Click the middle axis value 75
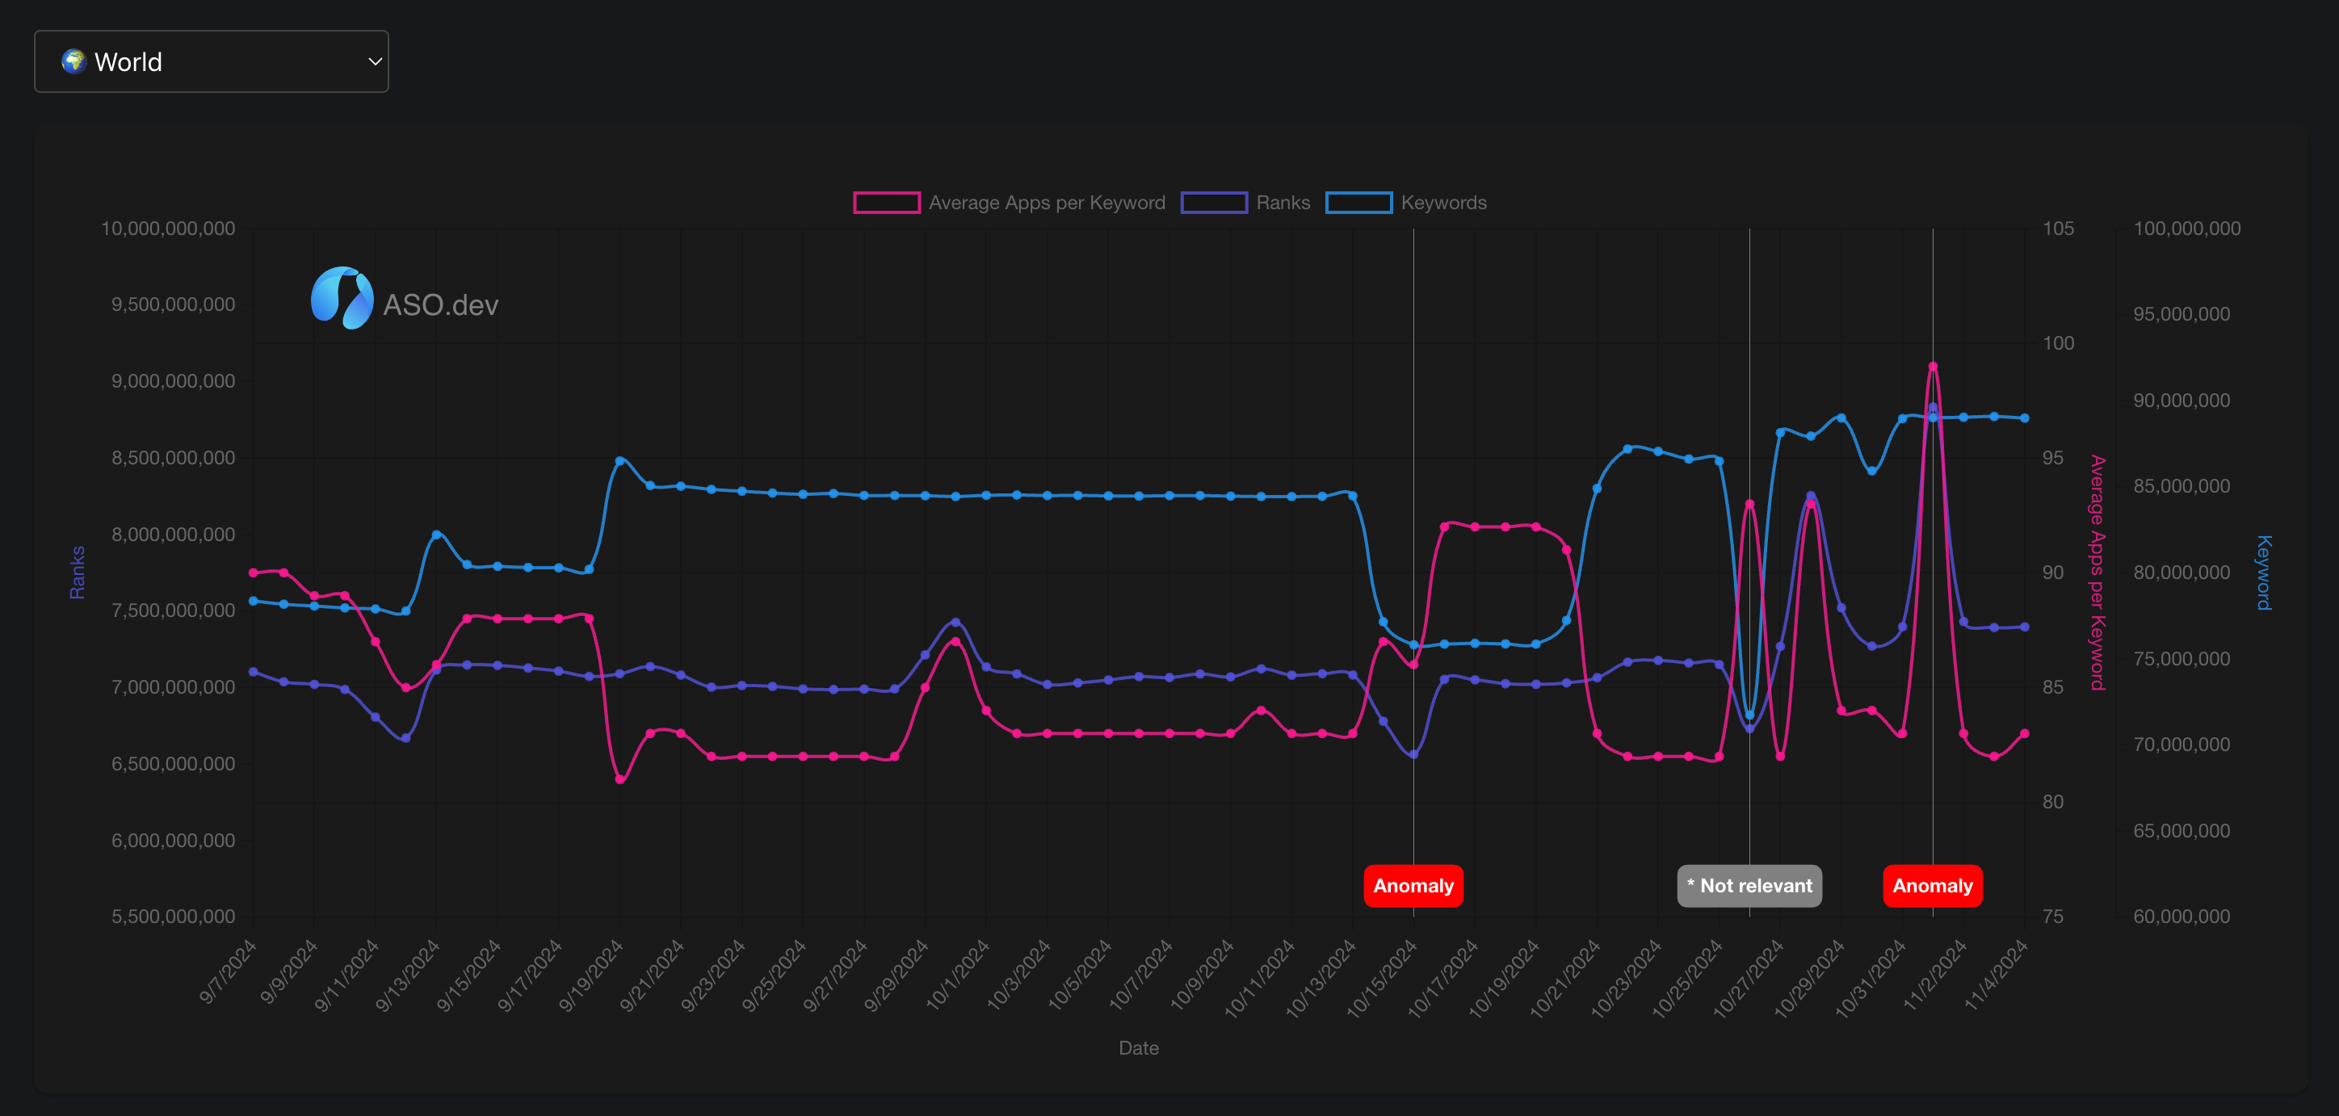This screenshot has width=2339, height=1116. tap(2053, 917)
